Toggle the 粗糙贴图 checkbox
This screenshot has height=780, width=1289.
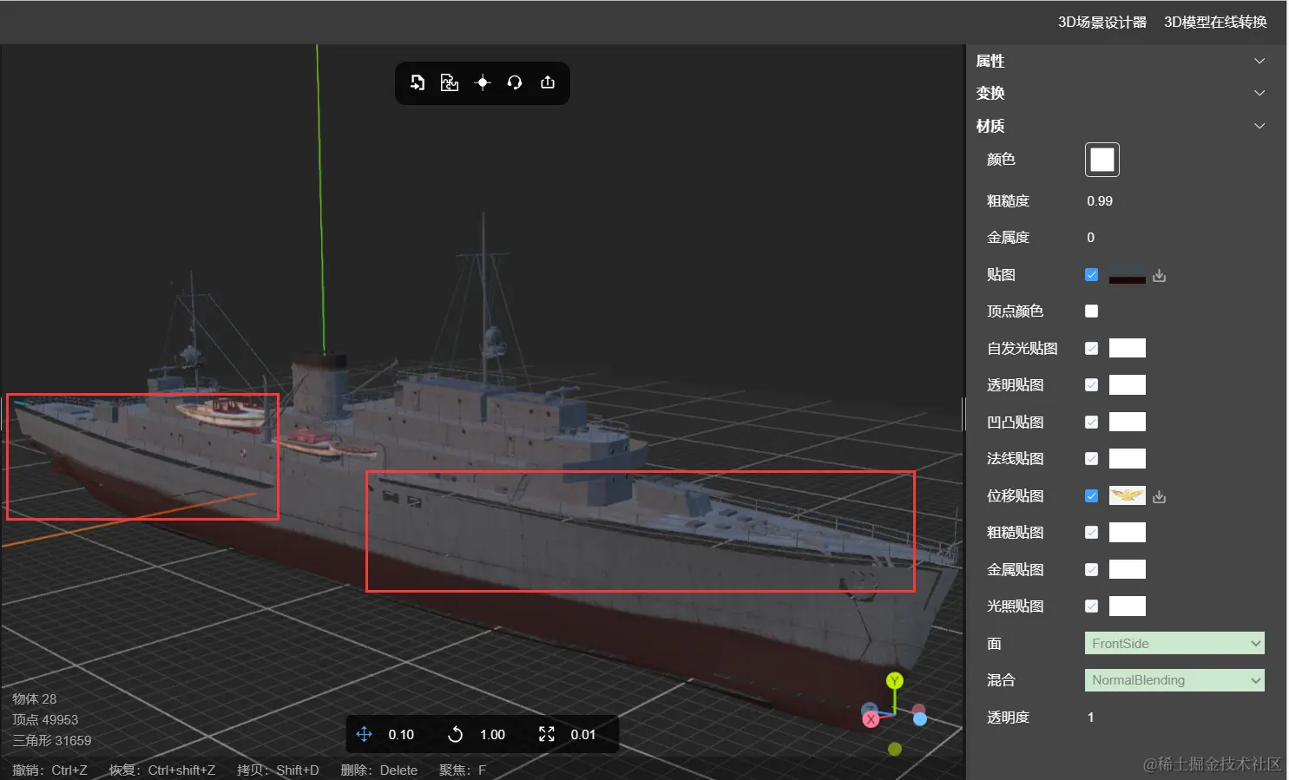pyautogui.click(x=1091, y=533)
